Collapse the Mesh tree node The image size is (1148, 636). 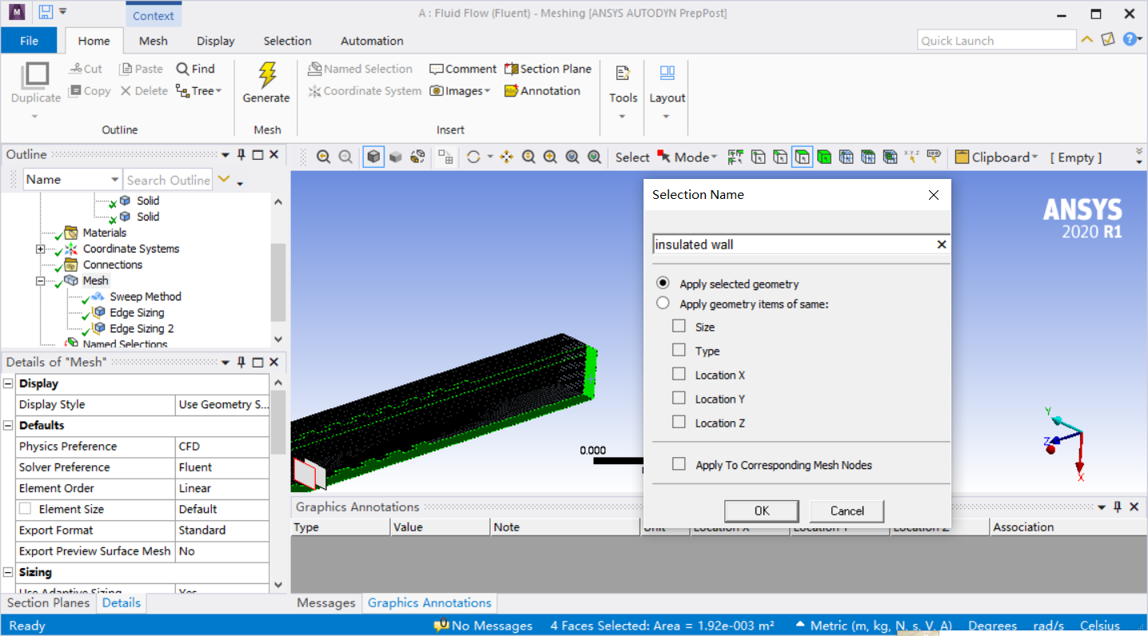coord(40,280)
